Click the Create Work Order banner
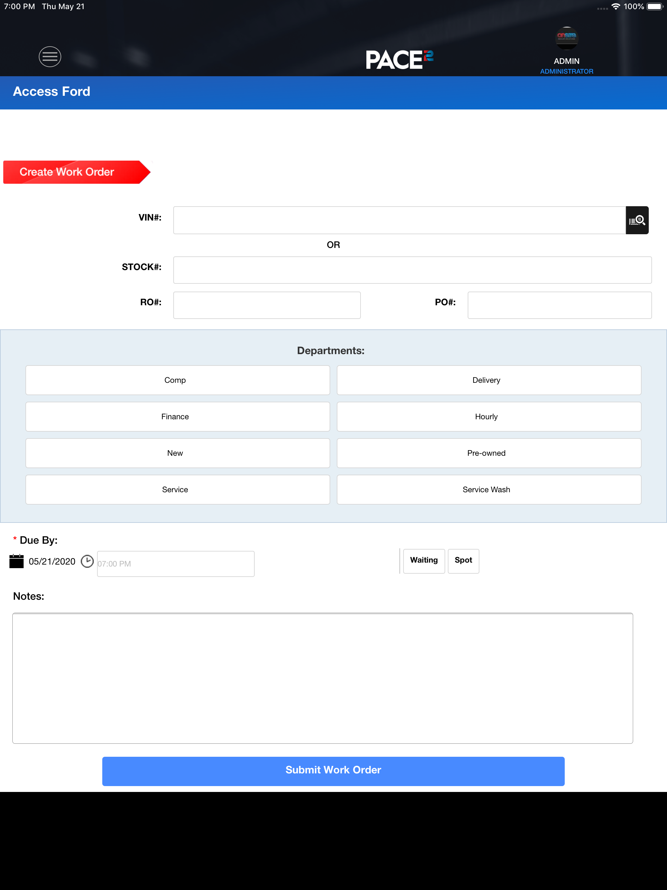The height and width of the screenshot is (890, 667). pyautogui.click(x=77, y=172)
